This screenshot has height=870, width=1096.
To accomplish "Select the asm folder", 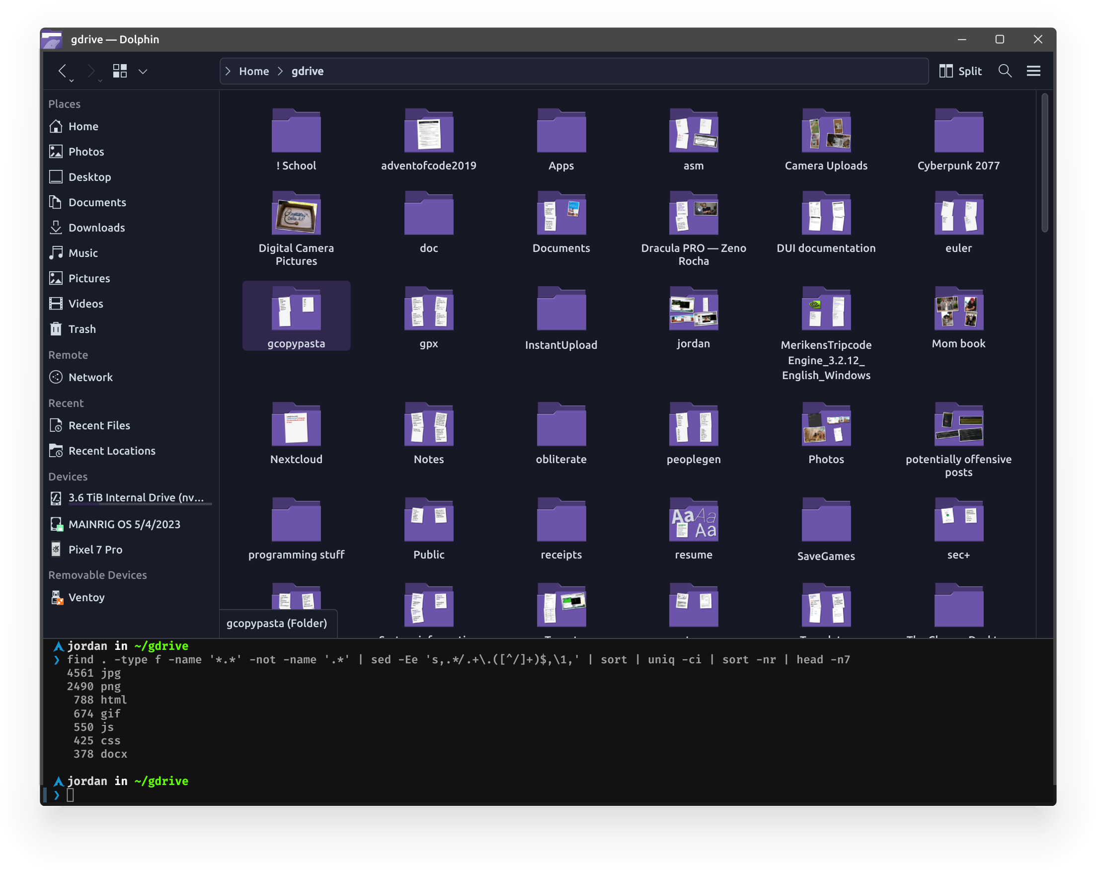I will (x=694, y=140).
